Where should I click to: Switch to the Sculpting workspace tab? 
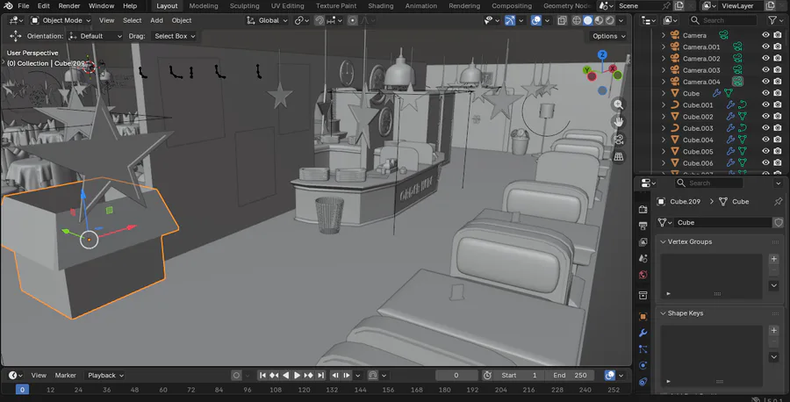[244, 6]
